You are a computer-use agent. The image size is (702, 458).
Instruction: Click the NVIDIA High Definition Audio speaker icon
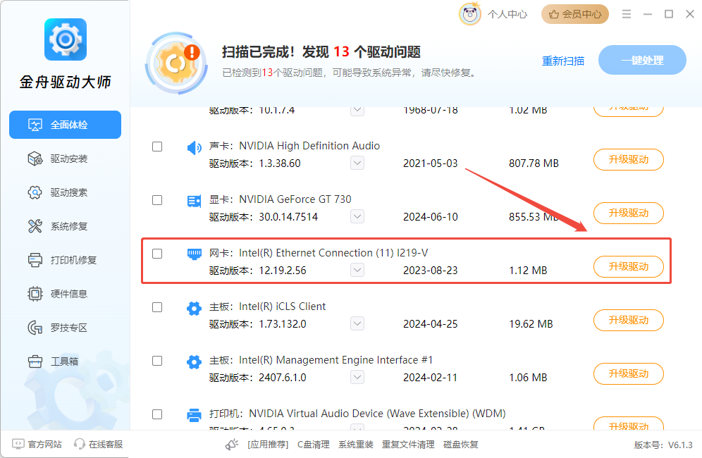point(194,147)
